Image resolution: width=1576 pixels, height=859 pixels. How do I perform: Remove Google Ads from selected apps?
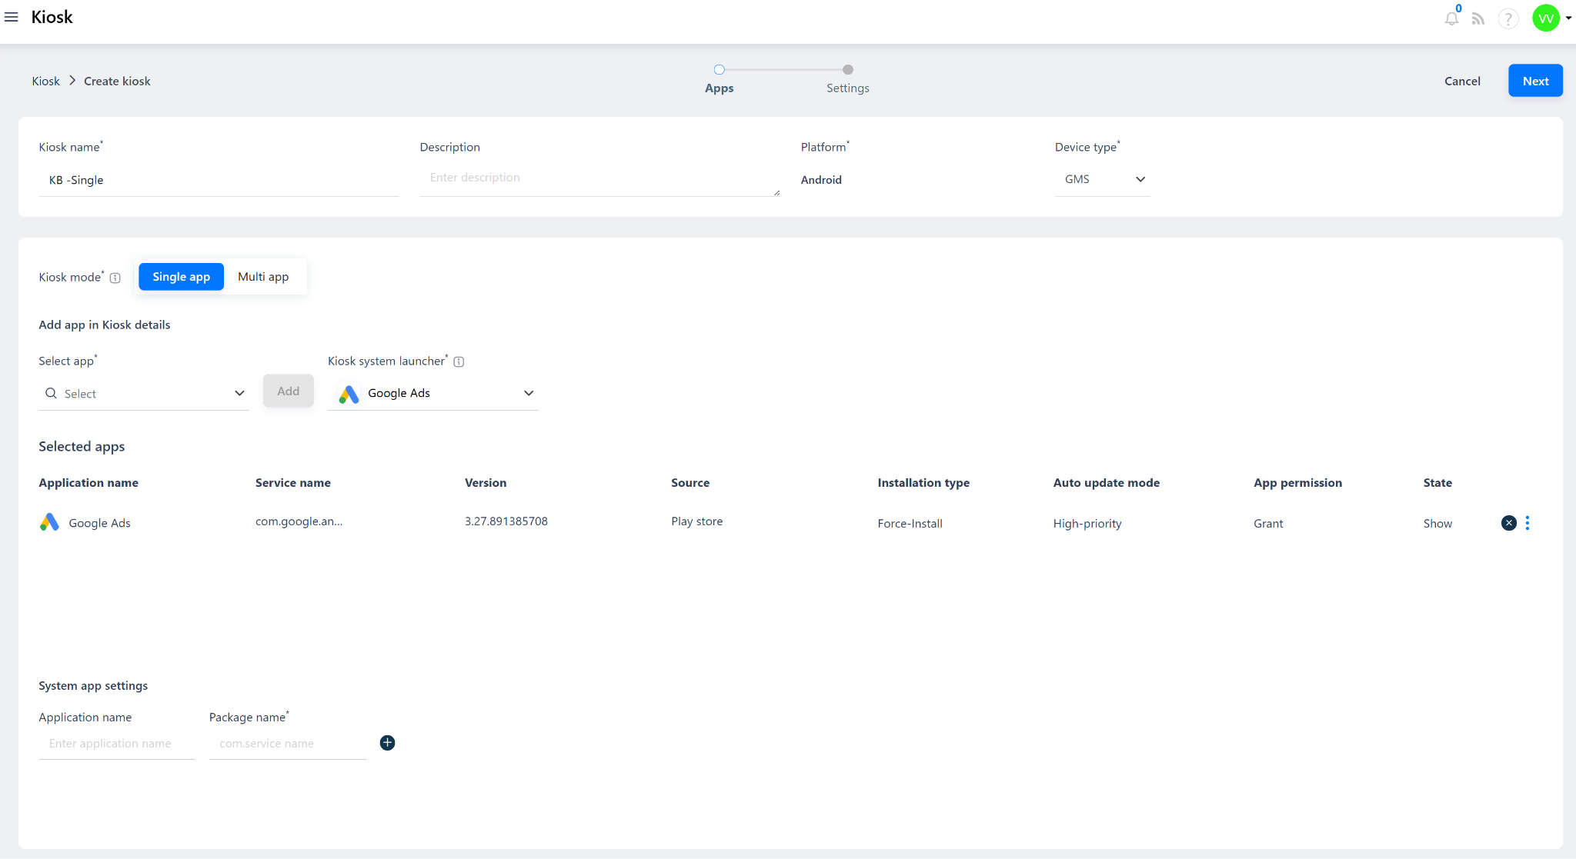(1508, 523)
